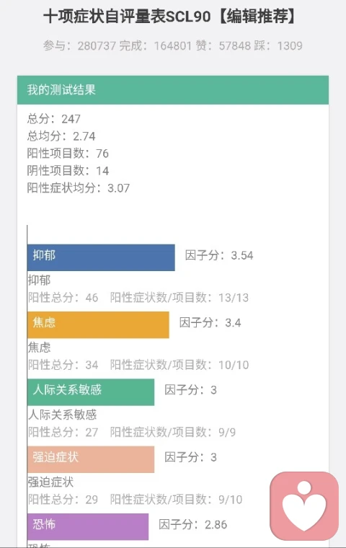346x548 pixels.
Task: Select the 总分 247 line
Action: point(54,119)
